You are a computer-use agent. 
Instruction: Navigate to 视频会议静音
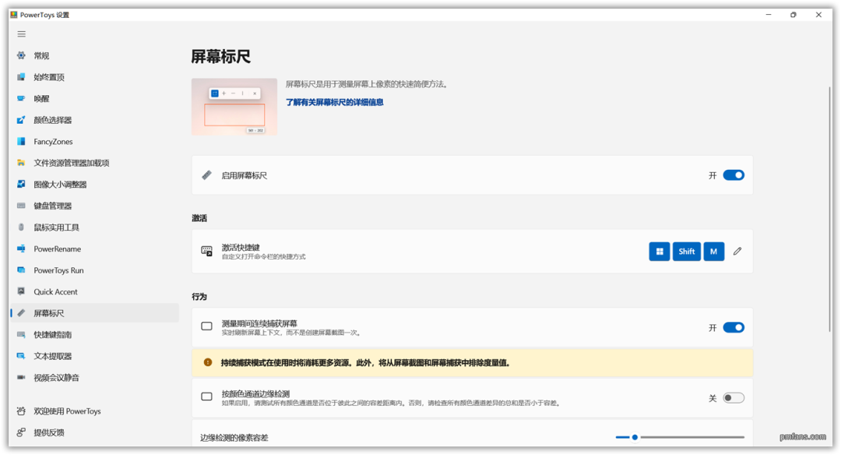click(x=95, y=377)
